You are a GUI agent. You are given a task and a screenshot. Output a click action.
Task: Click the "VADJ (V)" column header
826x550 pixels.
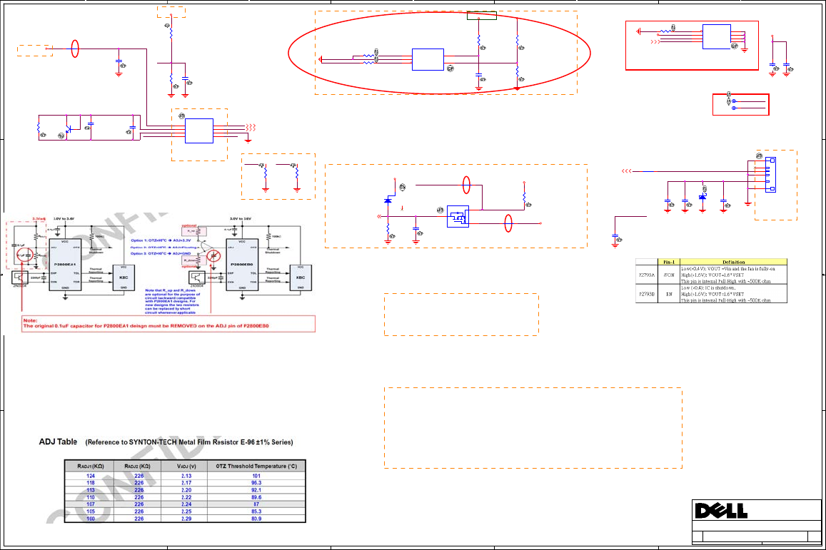pos(186,467)
